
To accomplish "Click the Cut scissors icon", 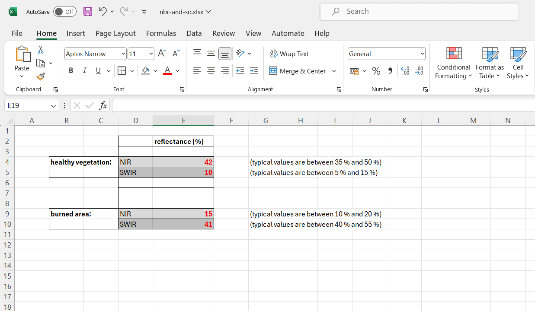I will point(41,50).
